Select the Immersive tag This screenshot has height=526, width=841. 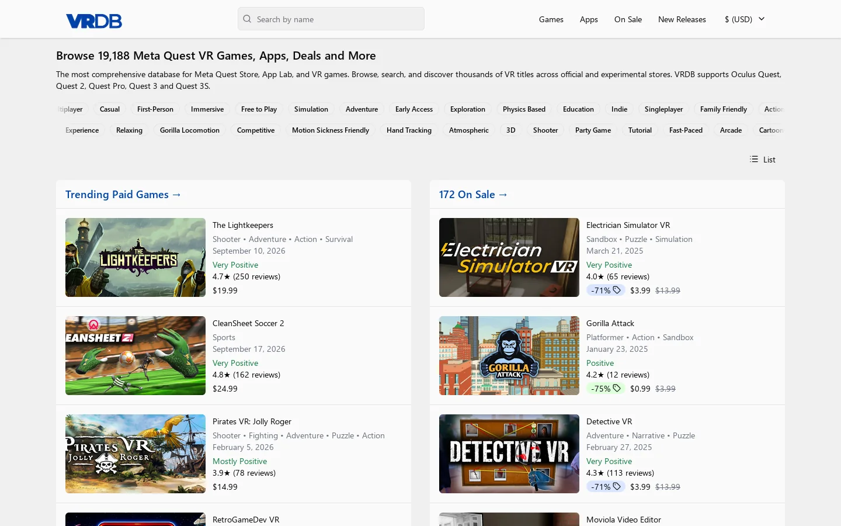(x=207, y=109)
